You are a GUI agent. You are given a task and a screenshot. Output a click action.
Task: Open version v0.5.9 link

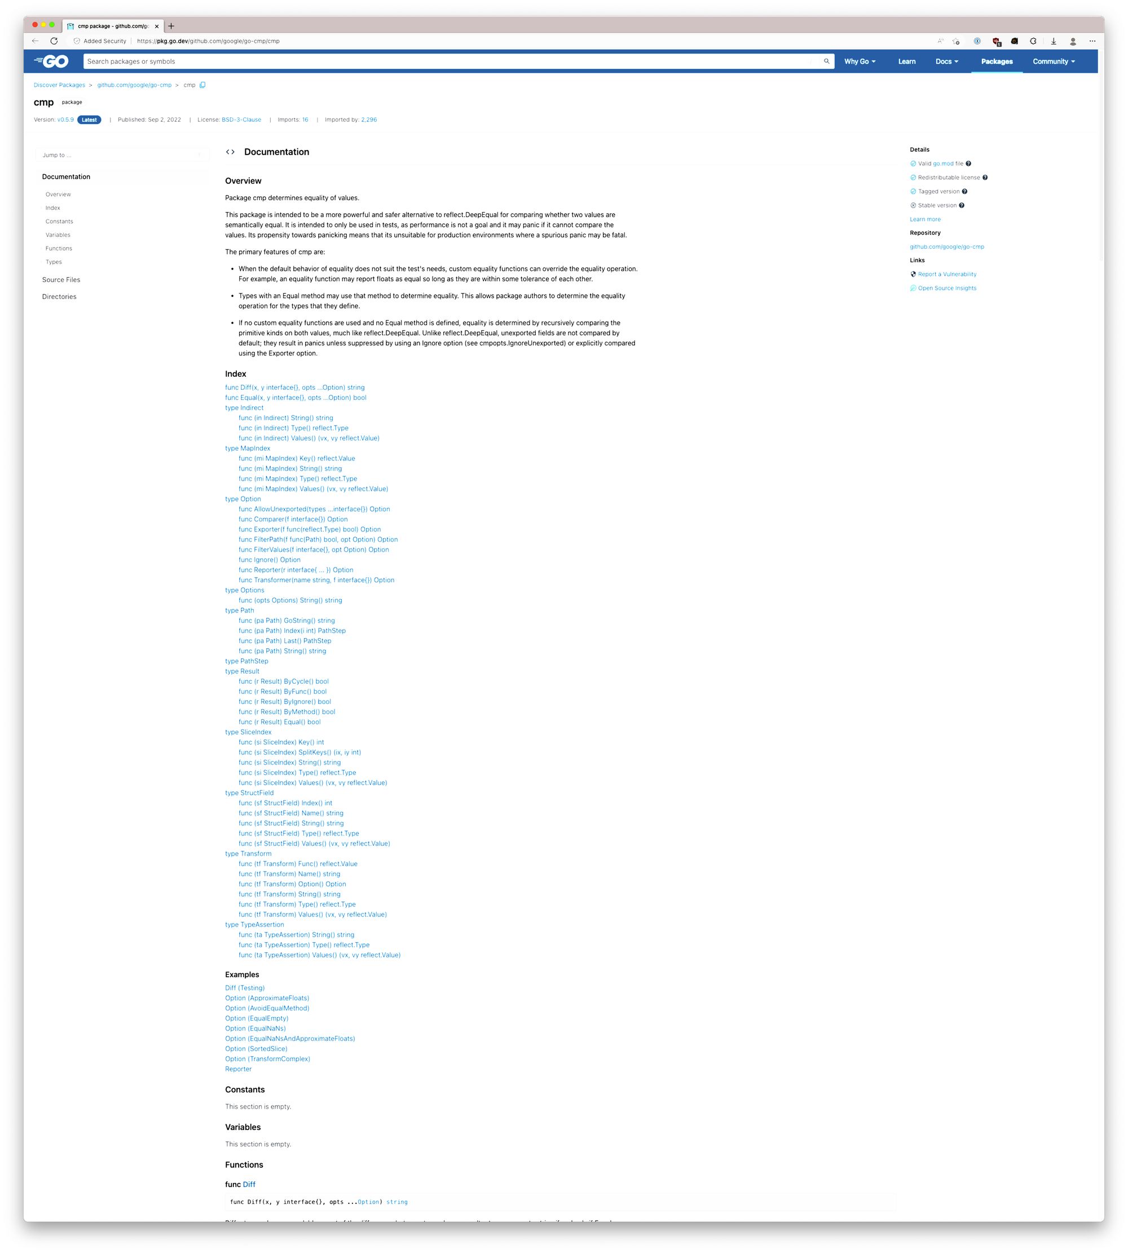tap(65, 120)
